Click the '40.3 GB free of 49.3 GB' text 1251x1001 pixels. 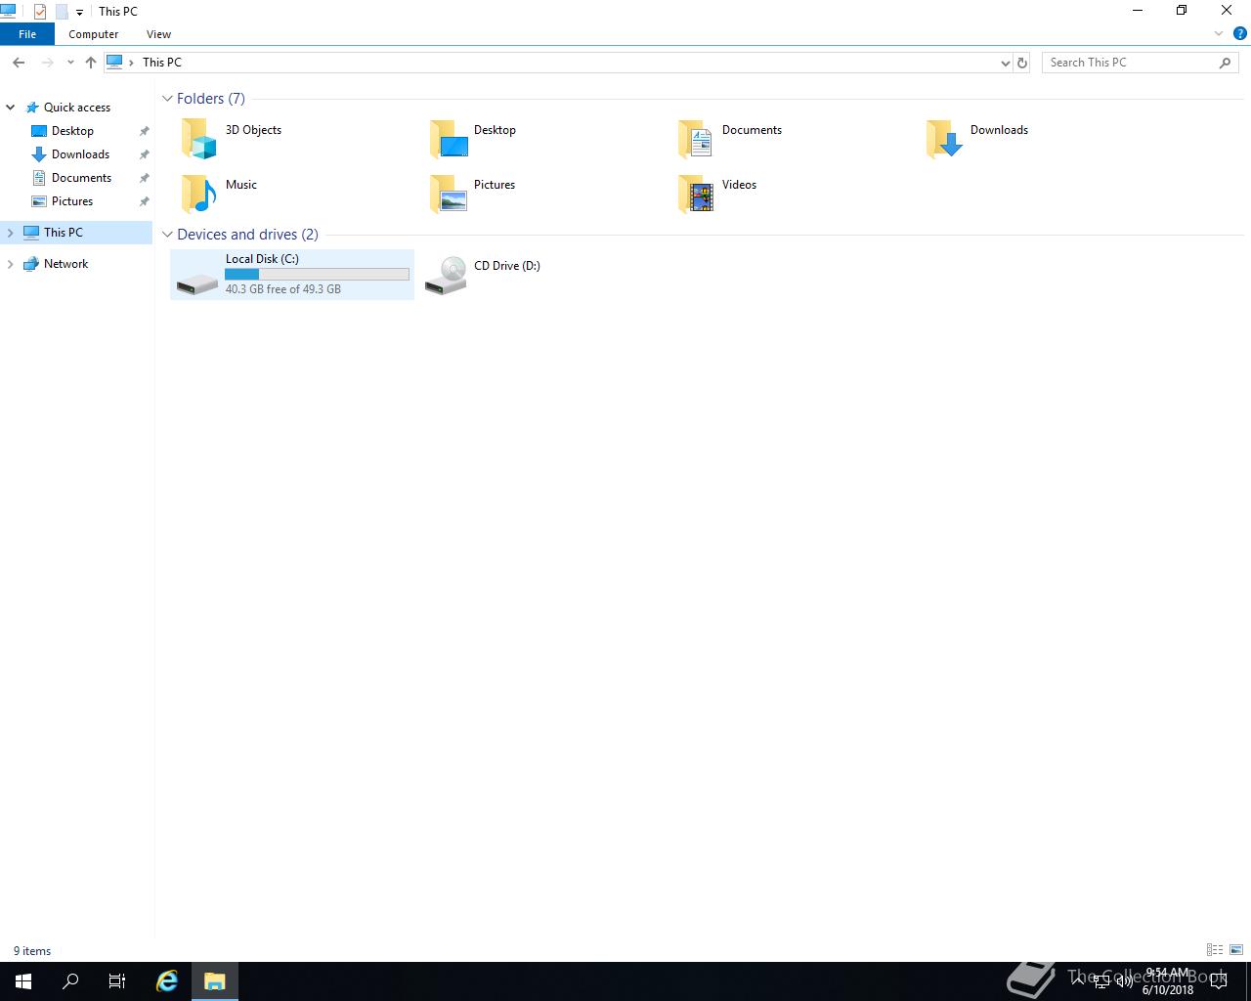[x=283, y=289]
